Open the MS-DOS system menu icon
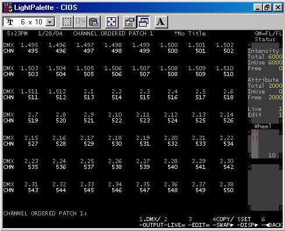 8,8
